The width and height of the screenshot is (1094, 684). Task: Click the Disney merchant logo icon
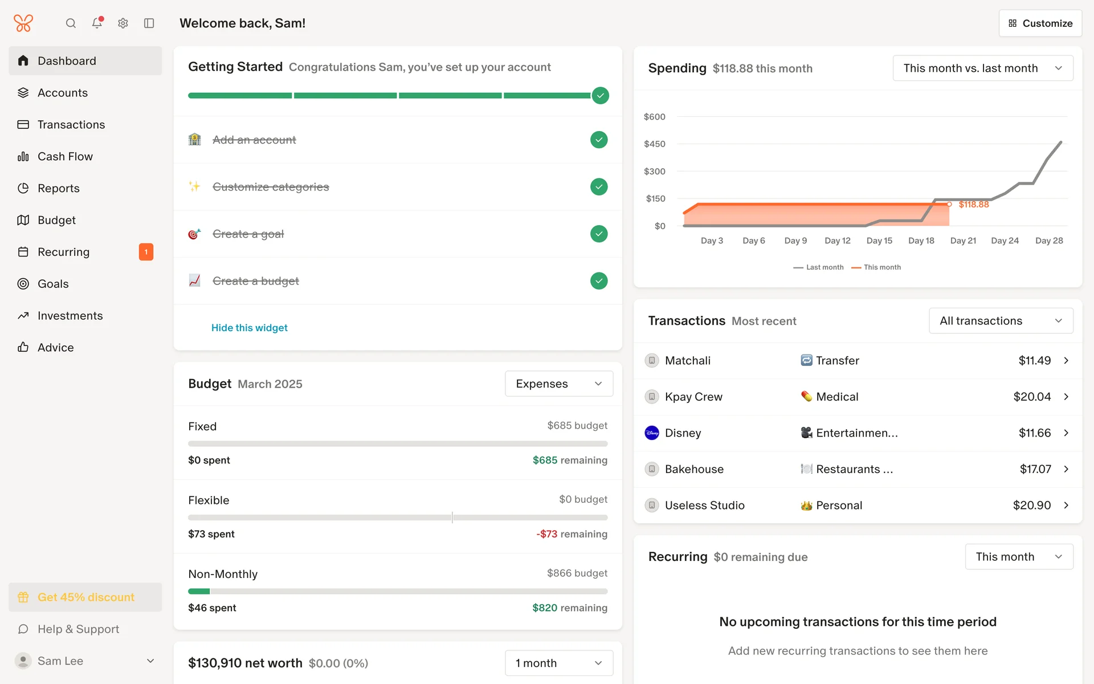click(x=652, y=433)
